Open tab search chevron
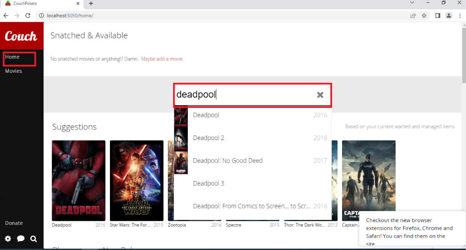Screen dimensions: 466x250 [x=412, y=3]
